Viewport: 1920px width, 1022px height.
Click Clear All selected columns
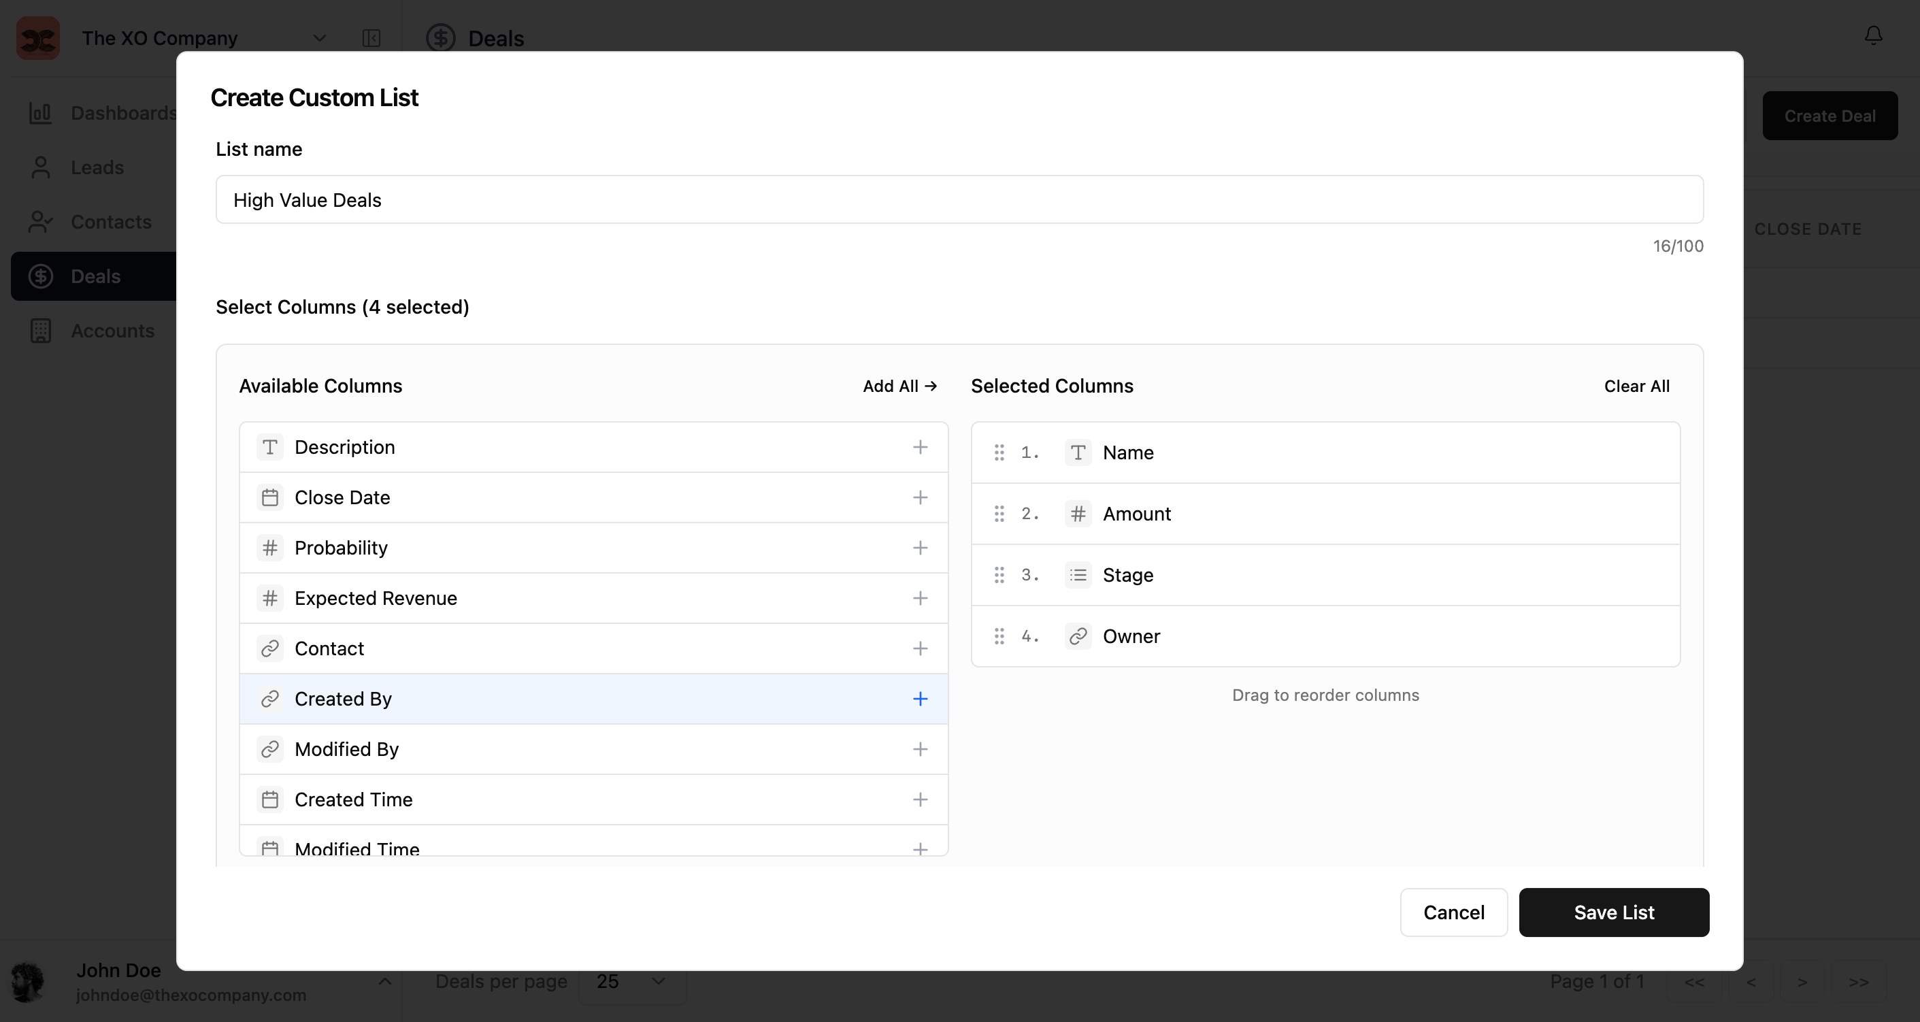click(x=1637, y=386)
